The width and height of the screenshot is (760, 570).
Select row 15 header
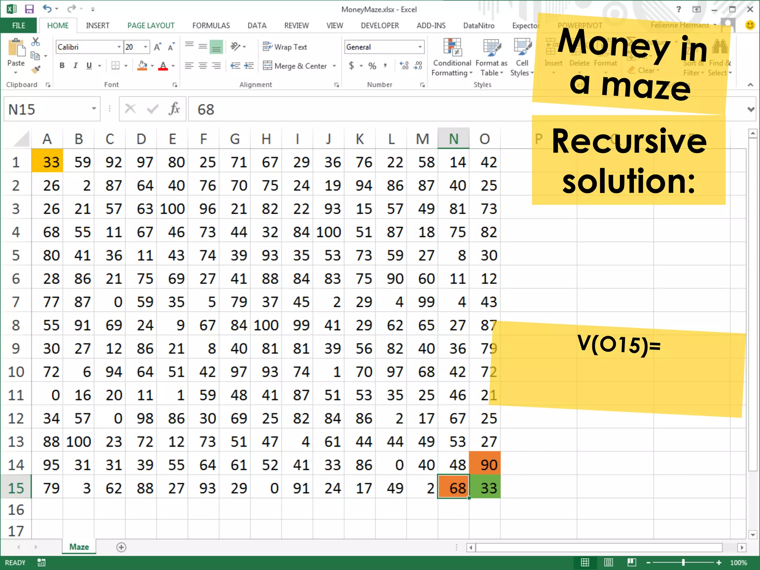[x=16, y=488]
